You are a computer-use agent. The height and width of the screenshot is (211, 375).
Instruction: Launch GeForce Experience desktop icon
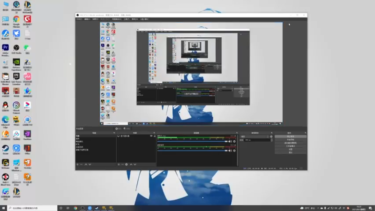tap(16, 62)
